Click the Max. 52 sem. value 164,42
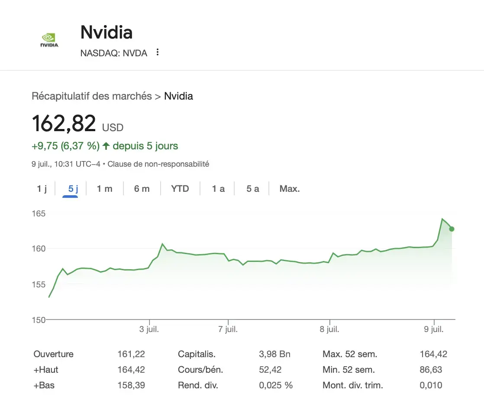 434,354
